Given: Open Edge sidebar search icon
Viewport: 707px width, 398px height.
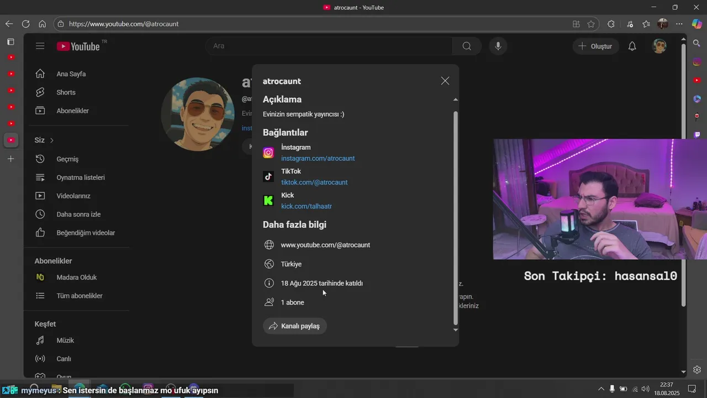Looking at the screenshot, I should tap(697, 43).
